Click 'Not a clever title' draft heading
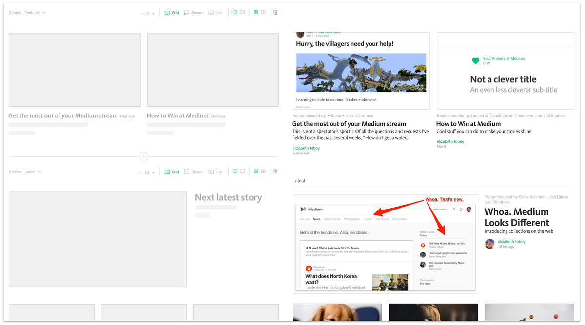 503,79
